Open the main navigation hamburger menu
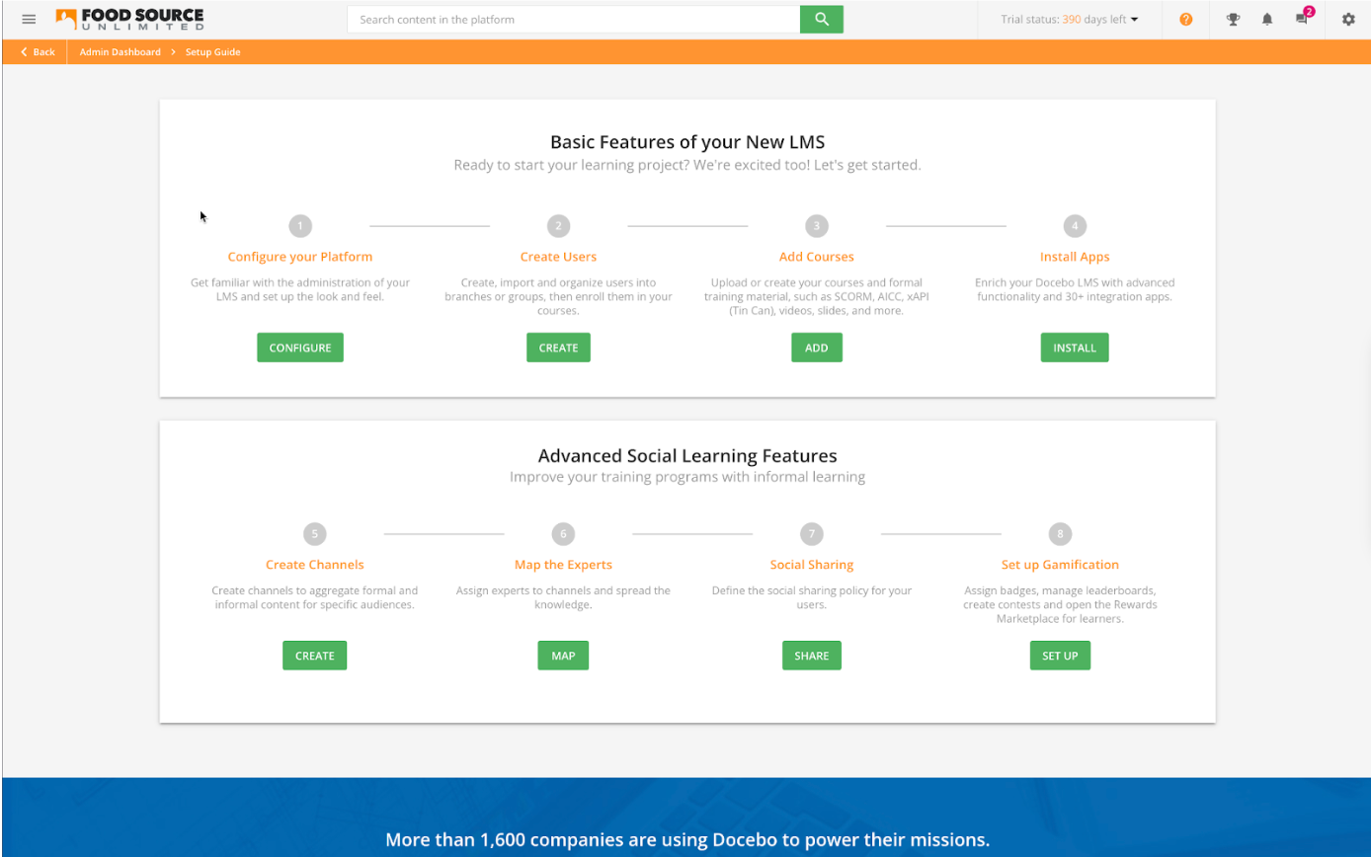 point(29,18)
